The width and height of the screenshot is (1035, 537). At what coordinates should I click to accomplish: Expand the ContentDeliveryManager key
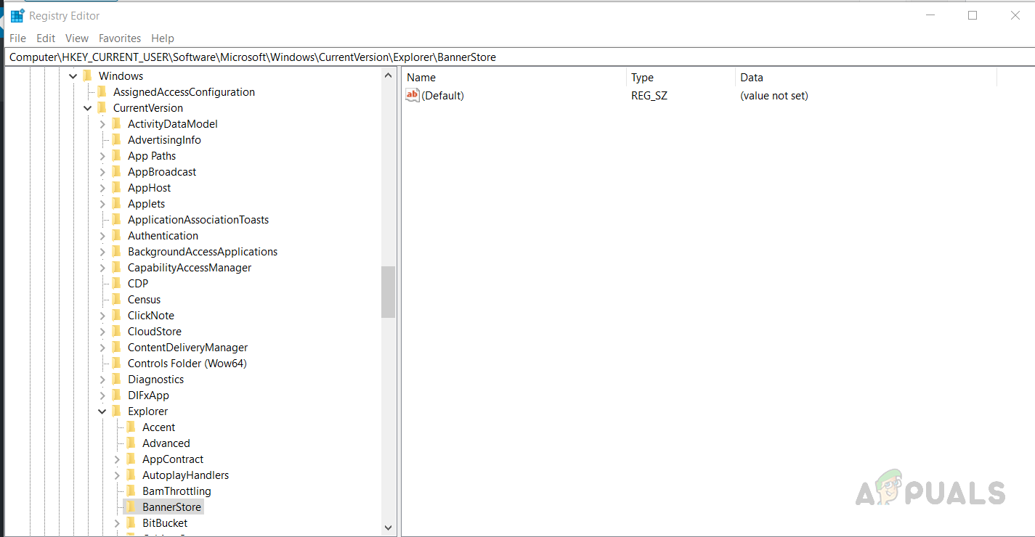[102, 347]
